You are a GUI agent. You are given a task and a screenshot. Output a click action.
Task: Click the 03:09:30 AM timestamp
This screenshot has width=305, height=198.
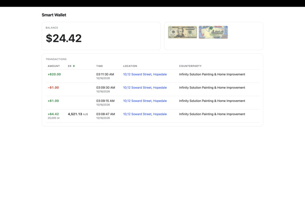(x=106, y=87)
